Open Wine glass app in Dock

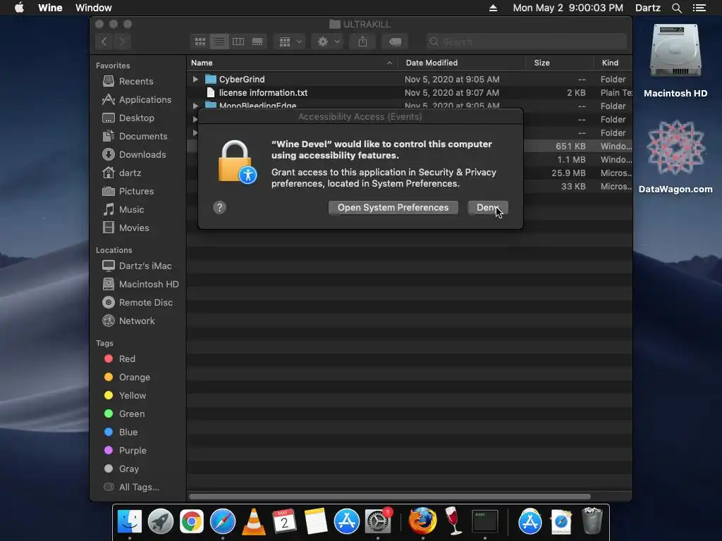tap(453, 521)
